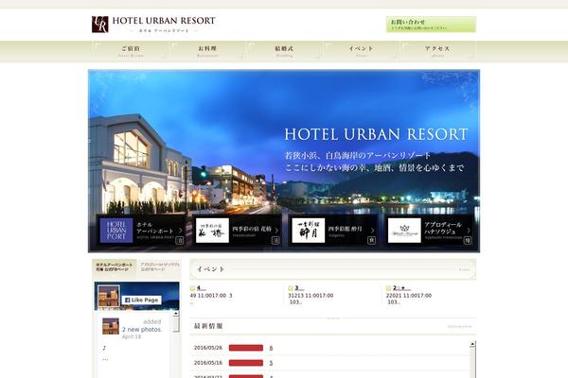Open the news link dated 2016/05/26
Viewport: 568px width, 378px height.
271,348
